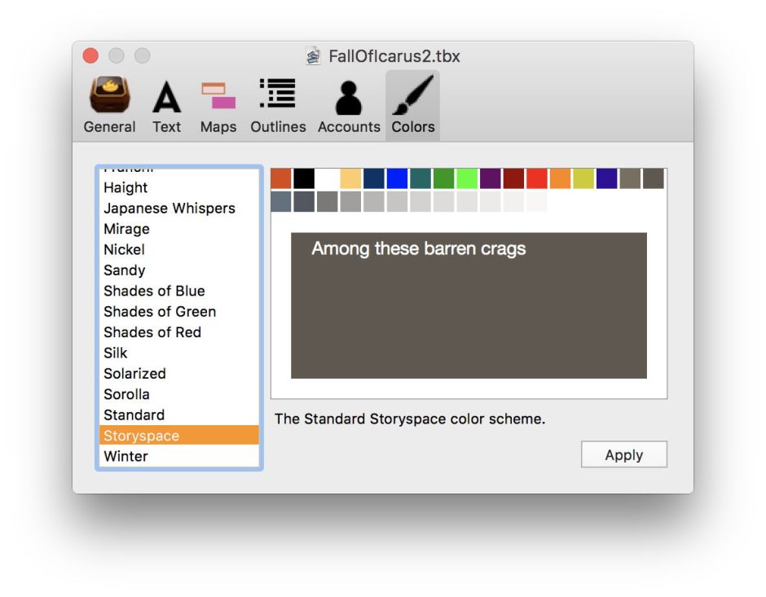Open the Maps settings pane
The width and height of the screenshot is (766, 597).
coord(218,104)
